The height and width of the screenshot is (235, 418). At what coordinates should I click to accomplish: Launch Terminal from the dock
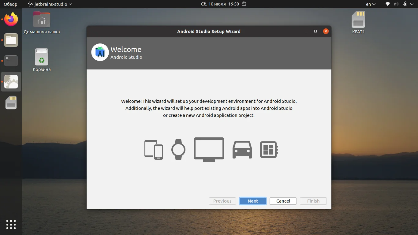coord(11,61)
